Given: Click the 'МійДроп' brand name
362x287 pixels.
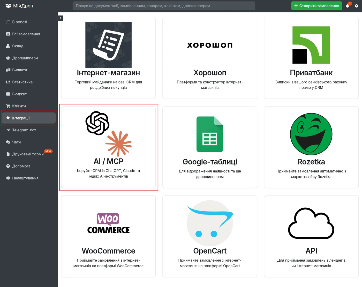Looking at the screenshot, I should 23,6.
